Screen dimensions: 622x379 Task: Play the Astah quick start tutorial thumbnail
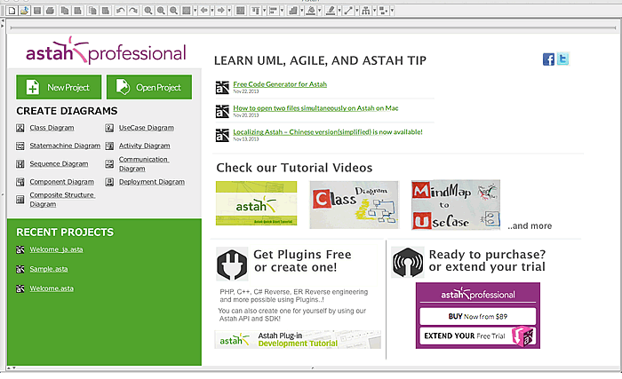(x=256, y=203)
